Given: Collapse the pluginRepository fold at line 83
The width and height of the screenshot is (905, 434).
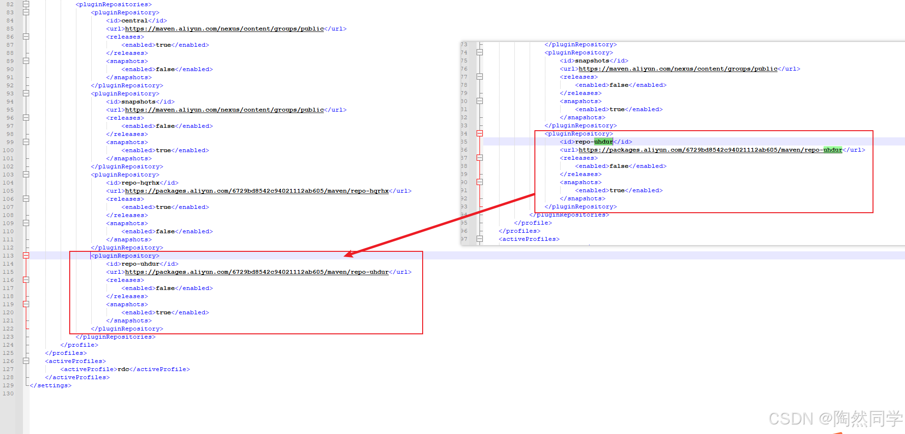Looking at the screenshot, I should coord(26,12).
